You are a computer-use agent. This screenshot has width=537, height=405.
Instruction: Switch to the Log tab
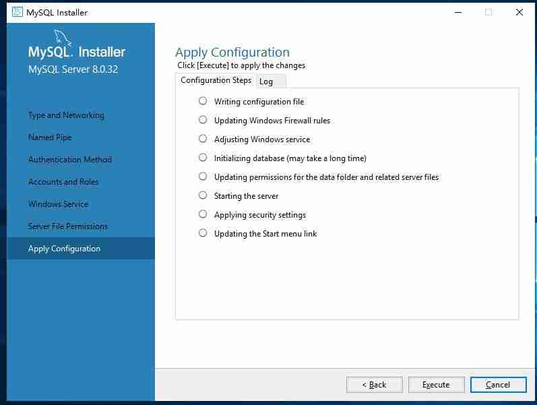267,82
